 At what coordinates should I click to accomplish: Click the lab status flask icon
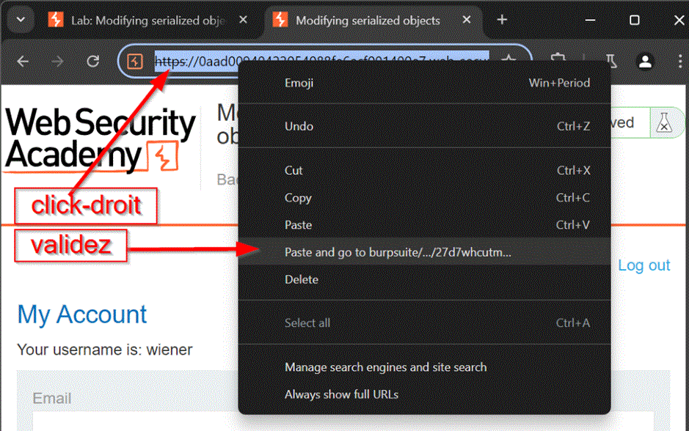(663, 123)
